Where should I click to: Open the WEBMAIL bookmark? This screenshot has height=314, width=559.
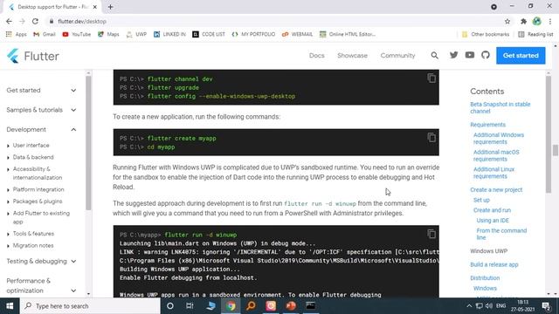coord(297,34)
